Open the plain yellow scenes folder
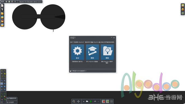185x104 pixels. pyautogui.click(x=2, y=13)
